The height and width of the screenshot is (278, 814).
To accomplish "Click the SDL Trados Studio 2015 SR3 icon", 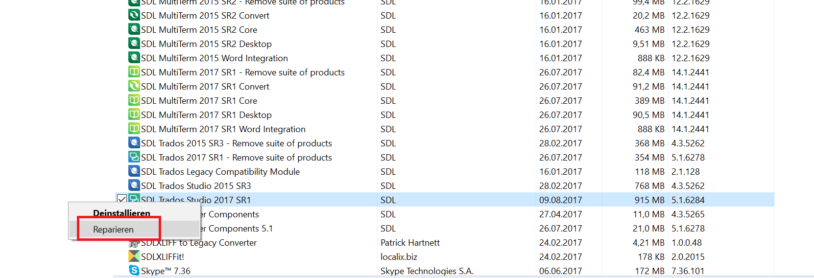I will tap(134, 185).
